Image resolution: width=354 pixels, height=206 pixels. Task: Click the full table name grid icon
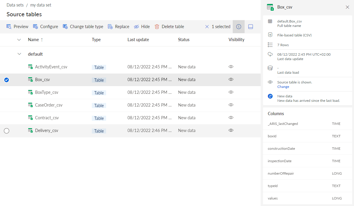pos(270,21)
